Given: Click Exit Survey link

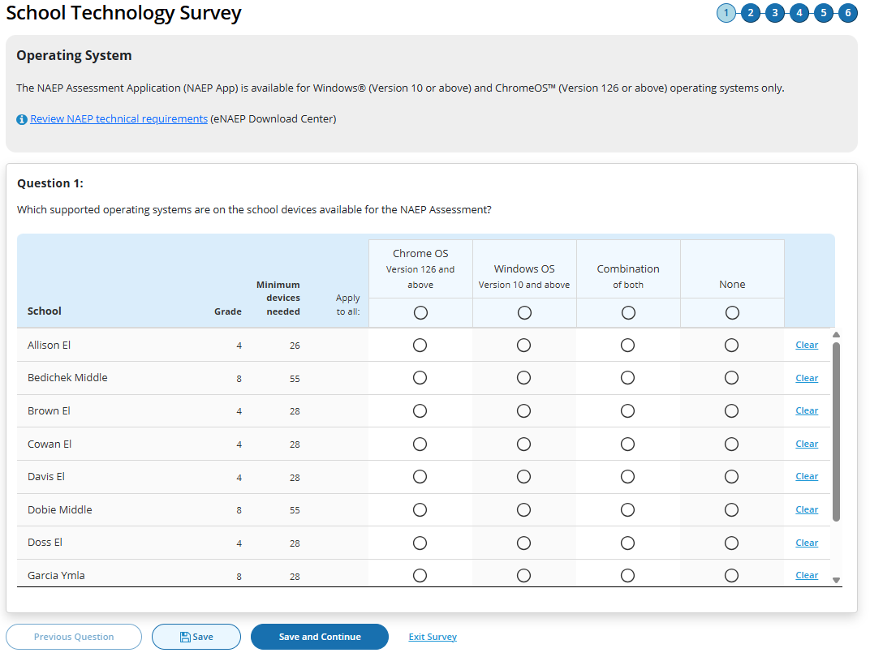Looking at the screenshot, I should (x=433, y=637).
